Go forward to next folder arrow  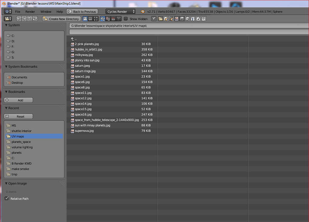(24, 19)
